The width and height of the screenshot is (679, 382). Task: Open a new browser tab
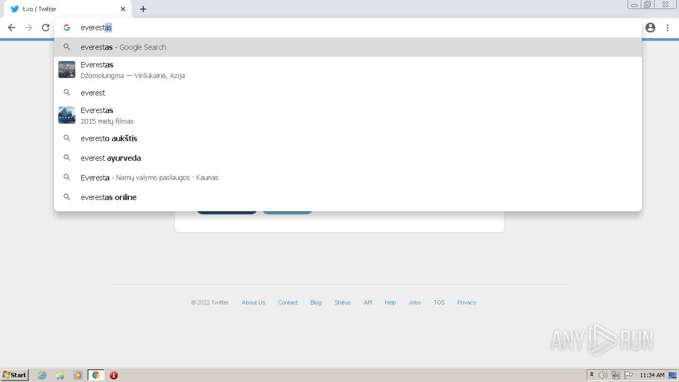coord(143,8)
